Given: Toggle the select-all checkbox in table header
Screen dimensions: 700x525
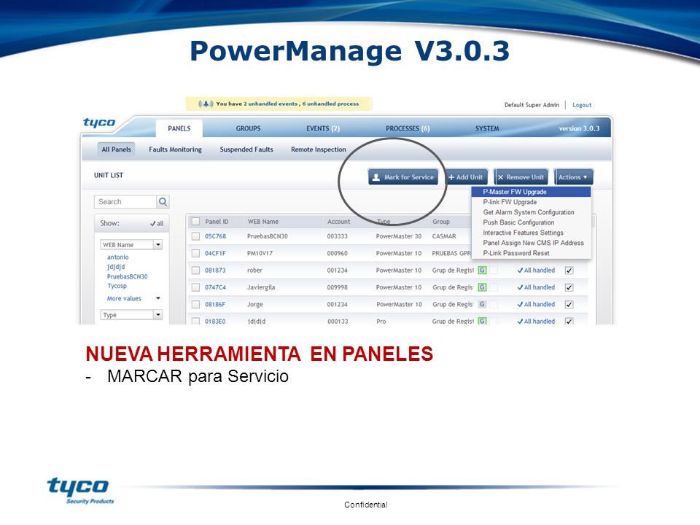Looking at the screenshot, I should coord(195,222).
